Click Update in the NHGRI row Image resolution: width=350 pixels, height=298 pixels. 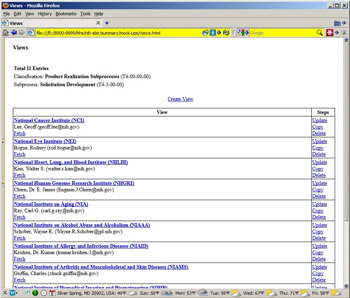pyautogui.click(x=320, y=183)
